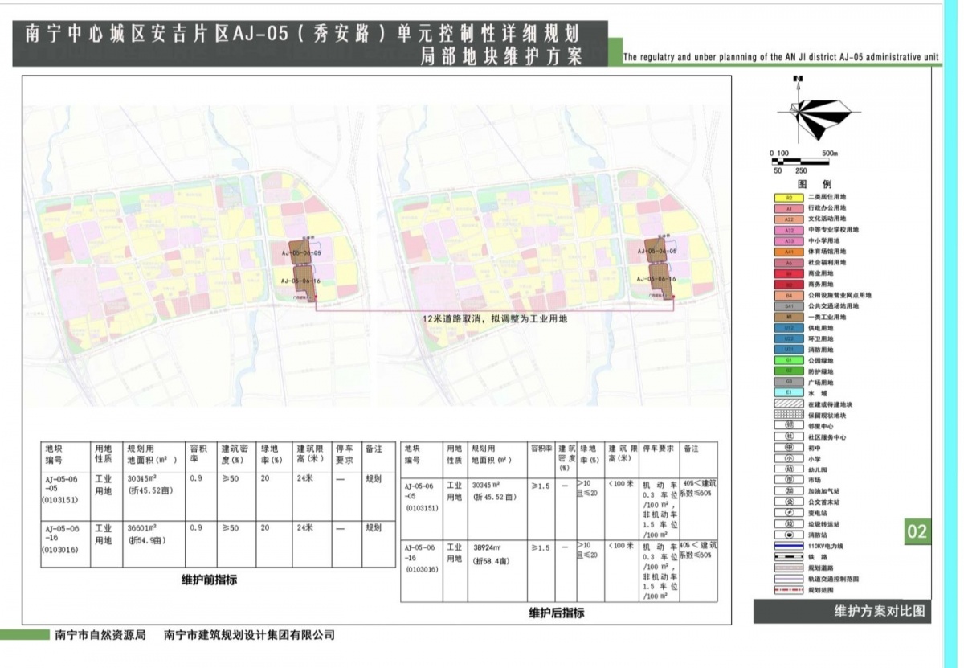Click the title line 局部地块维护方案
This screenshot has height=668, width=964.
[500, 57]
